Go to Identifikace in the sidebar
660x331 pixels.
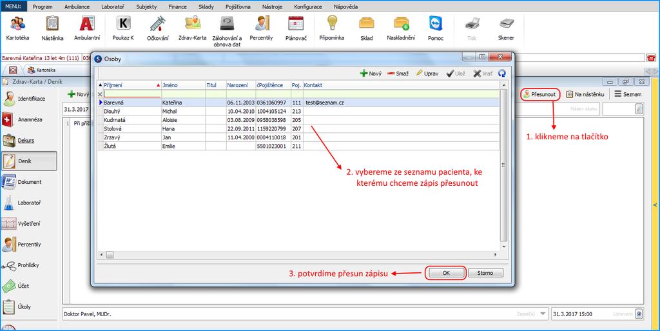click(x=28, y=99)
